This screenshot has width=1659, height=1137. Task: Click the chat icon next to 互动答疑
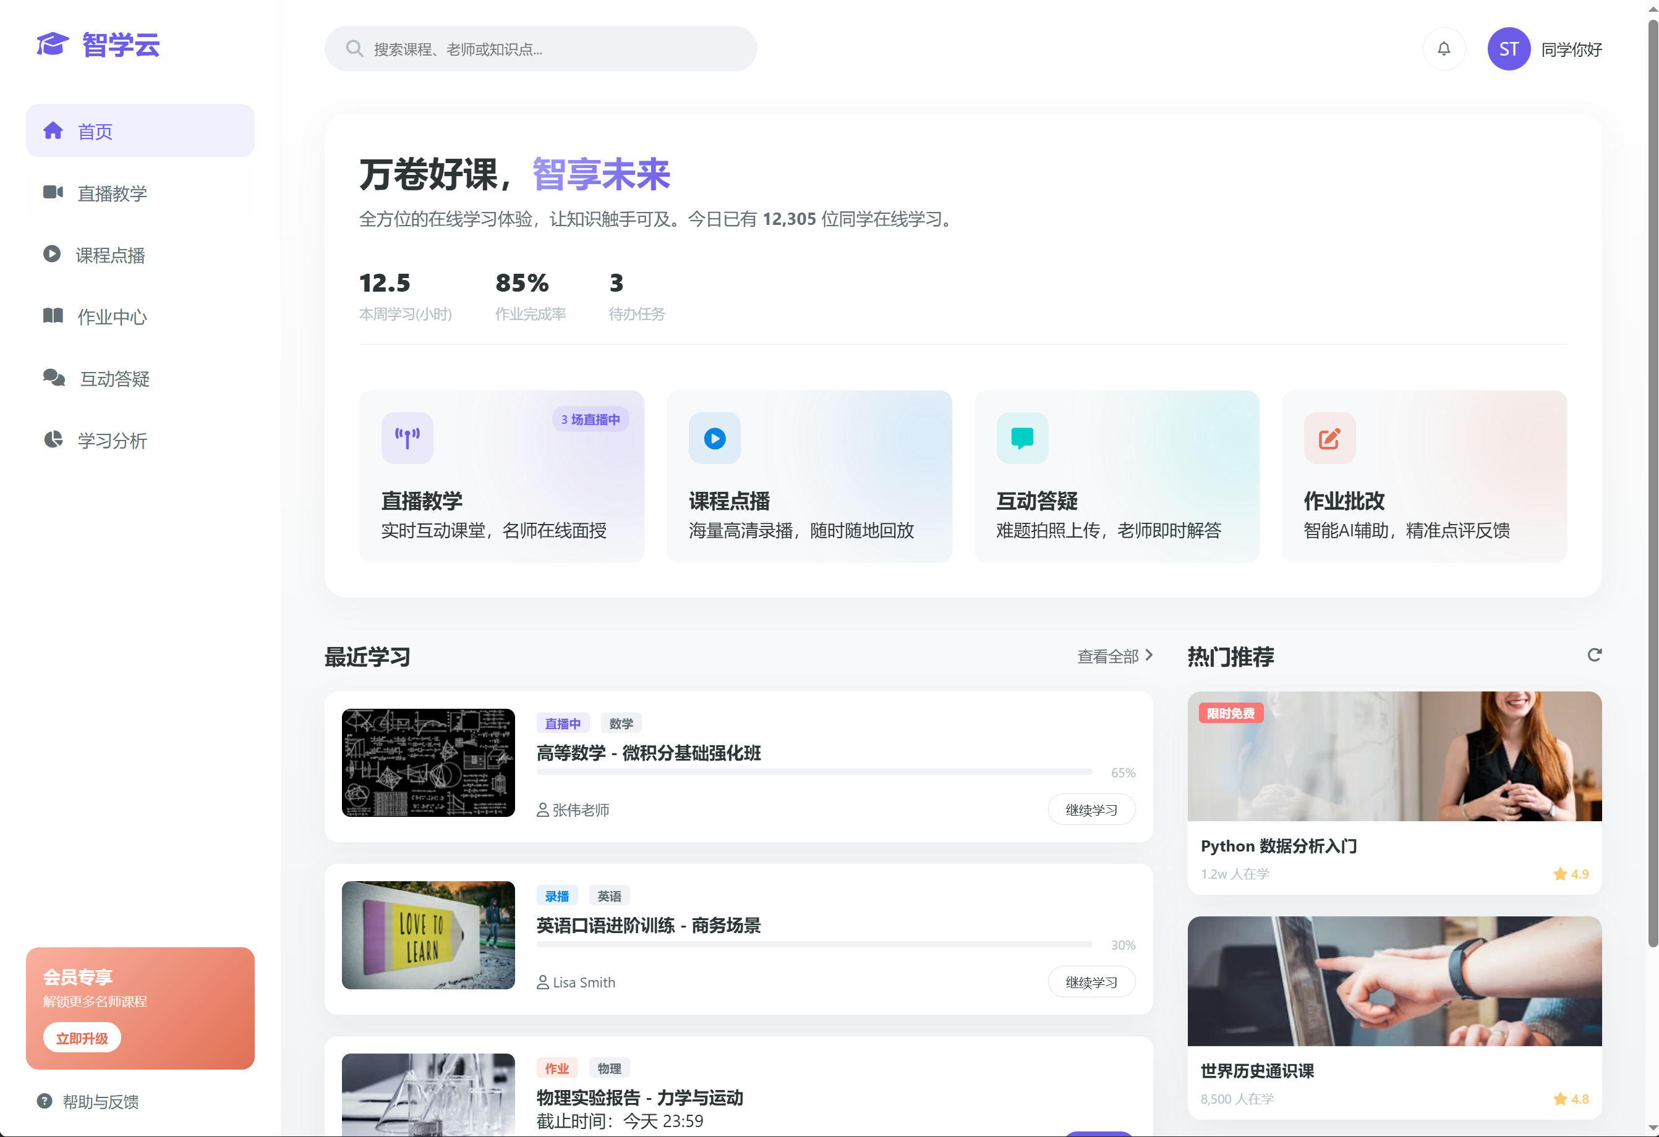54,378
